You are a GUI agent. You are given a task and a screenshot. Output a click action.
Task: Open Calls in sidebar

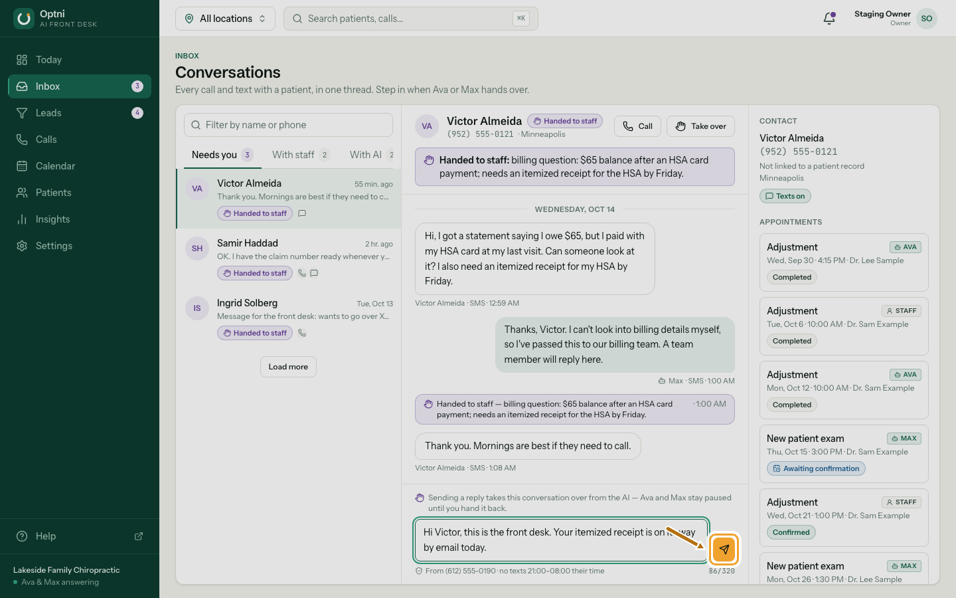(x=80, y=140)
